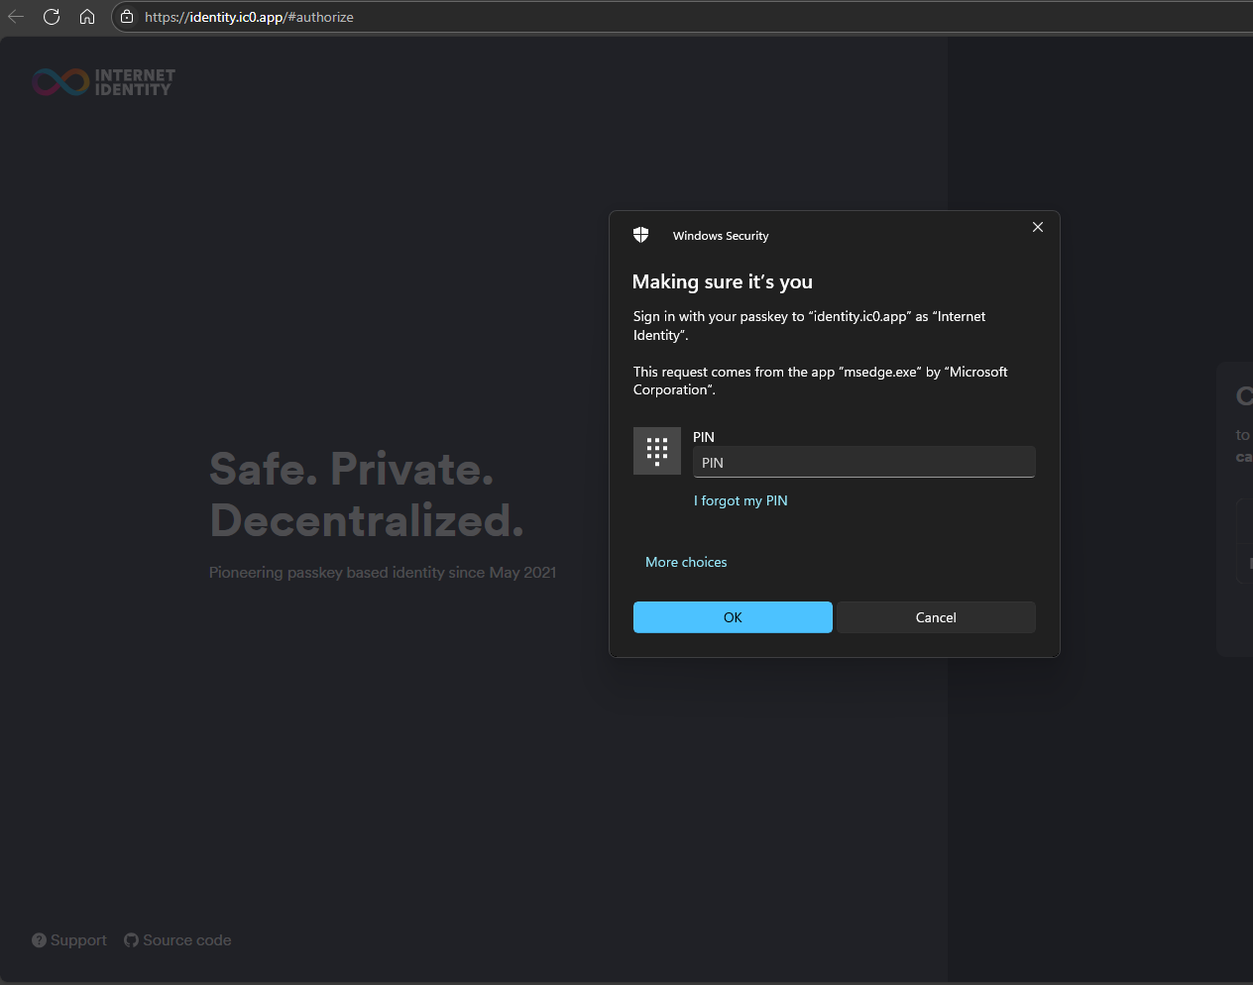Click the Safe. Private. Decentralized. headline
The width and height of the screenshot is (1253, 985).
[367, 494]
